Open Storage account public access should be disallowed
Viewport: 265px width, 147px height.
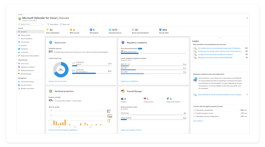coord(215,58)
